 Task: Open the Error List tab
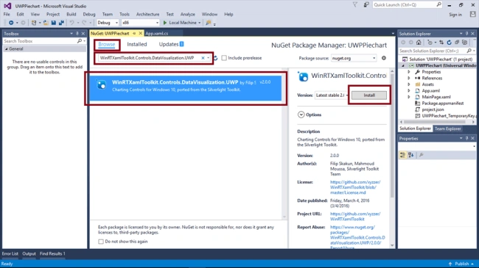[x=10, y=254]
